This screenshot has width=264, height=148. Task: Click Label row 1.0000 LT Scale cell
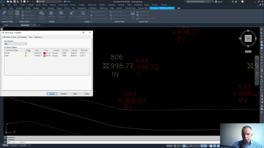[64, 55]
